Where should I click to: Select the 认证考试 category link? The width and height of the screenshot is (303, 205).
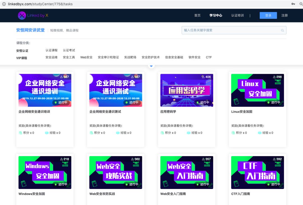pos(69,50)
